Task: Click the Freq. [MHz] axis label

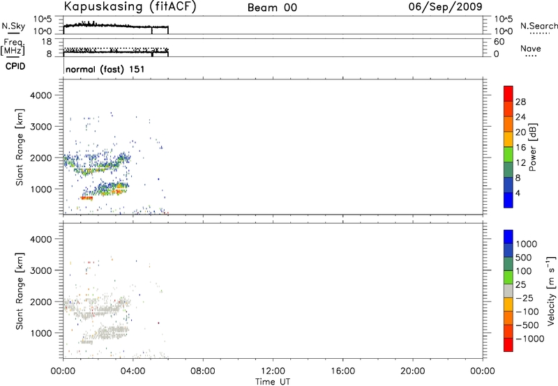Action: [x=13, y=47]
